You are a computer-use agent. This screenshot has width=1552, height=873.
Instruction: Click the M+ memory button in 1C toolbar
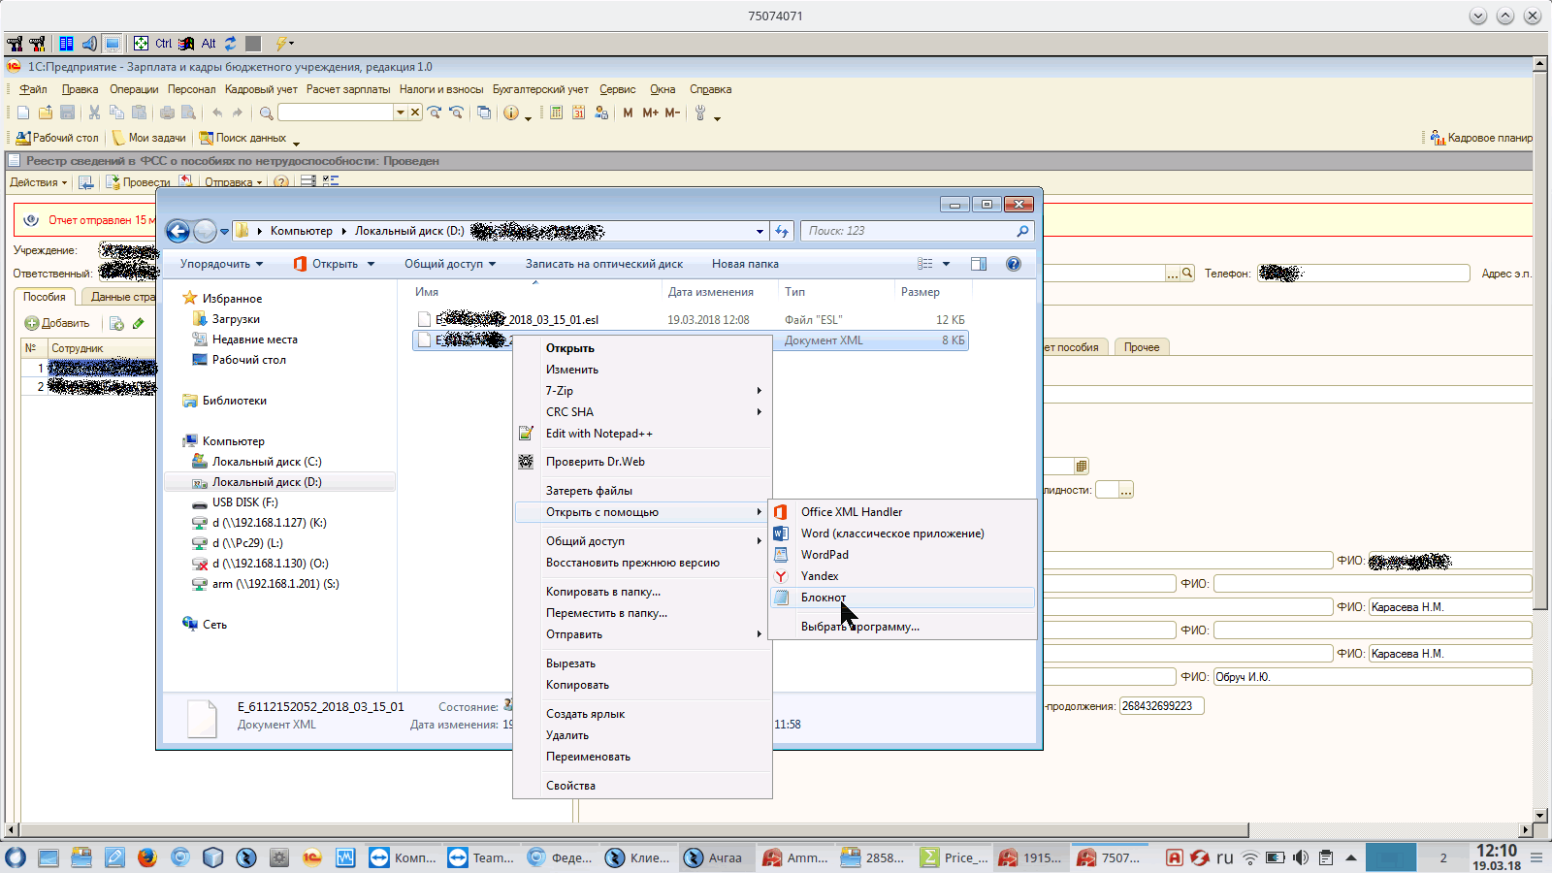pyautogui.click(x=650, y=113)
